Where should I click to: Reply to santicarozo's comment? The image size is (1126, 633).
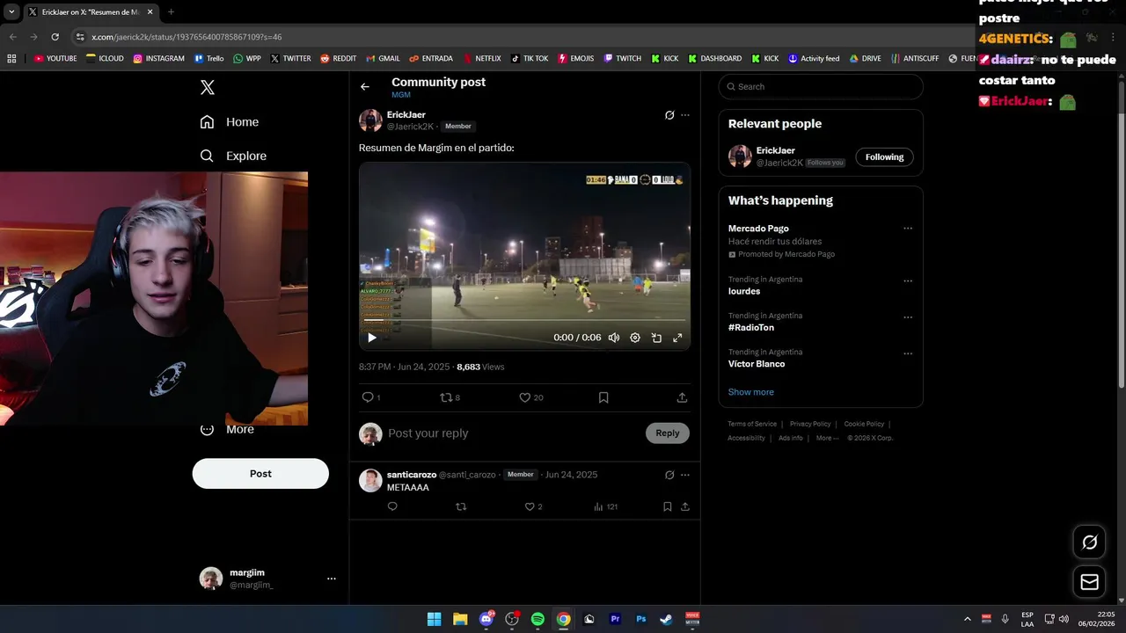392,506
